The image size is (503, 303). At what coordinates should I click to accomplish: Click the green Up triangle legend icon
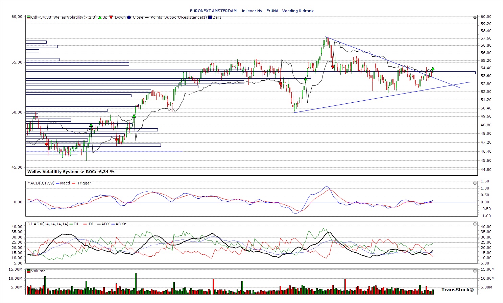100,17
